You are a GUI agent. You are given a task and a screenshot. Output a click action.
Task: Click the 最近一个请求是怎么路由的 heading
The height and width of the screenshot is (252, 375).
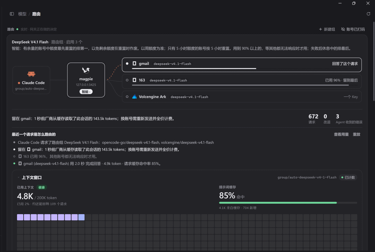coord(34,134)
